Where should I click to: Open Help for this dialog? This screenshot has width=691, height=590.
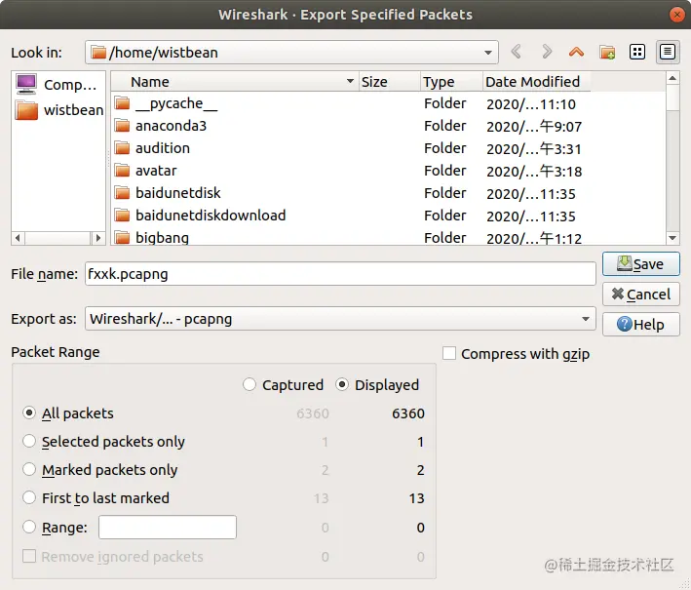coord(640,325)
